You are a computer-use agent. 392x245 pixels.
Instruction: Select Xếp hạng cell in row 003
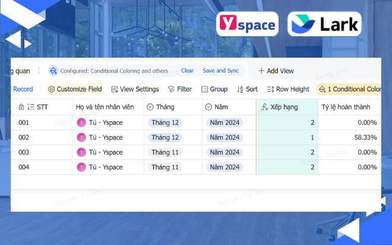288,152
